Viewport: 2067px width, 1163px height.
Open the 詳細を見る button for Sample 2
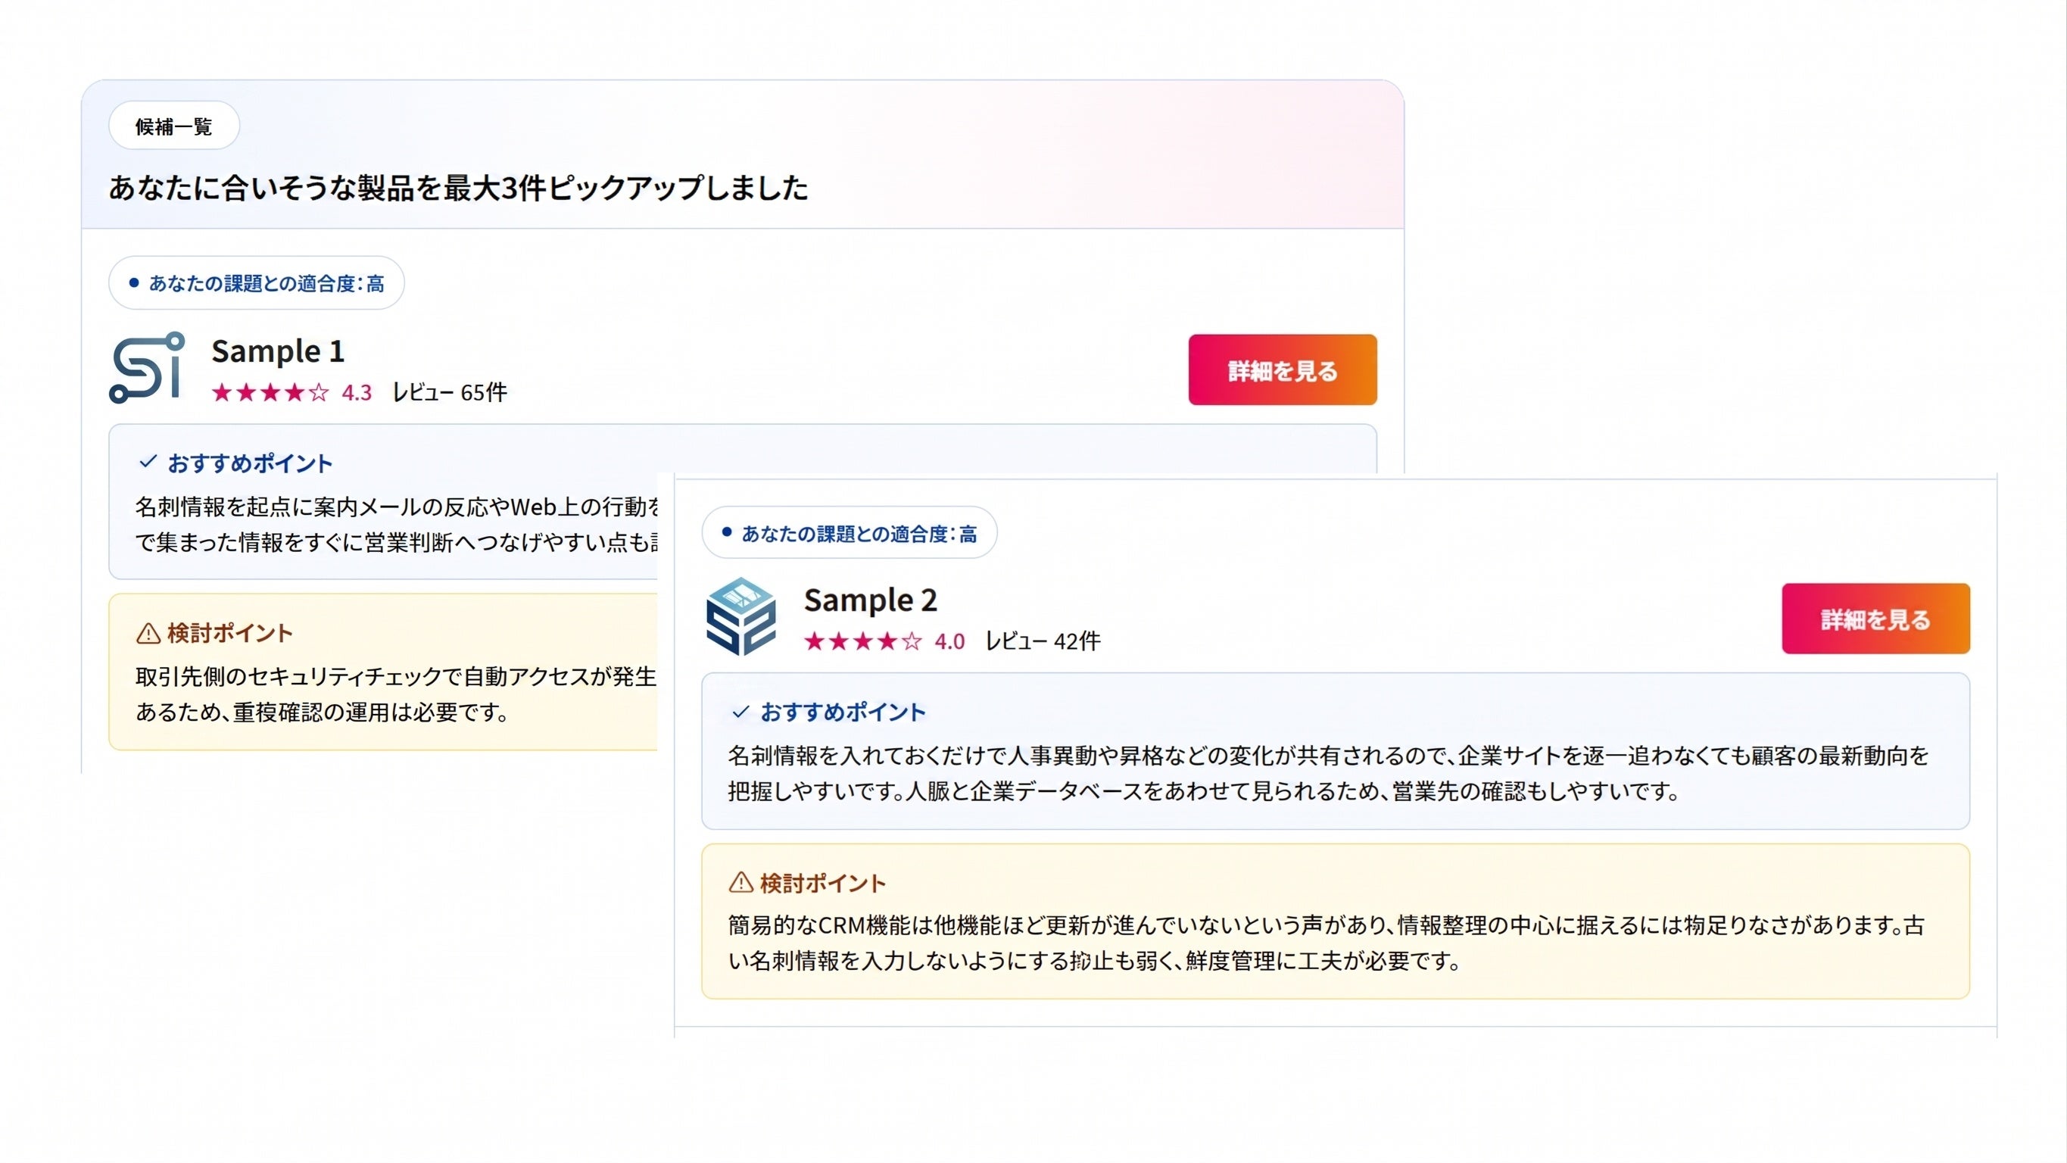(x=1875, y=619)
